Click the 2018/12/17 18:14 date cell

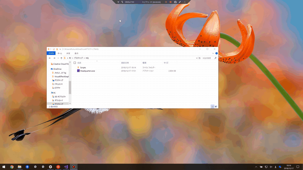click(128, 68)
